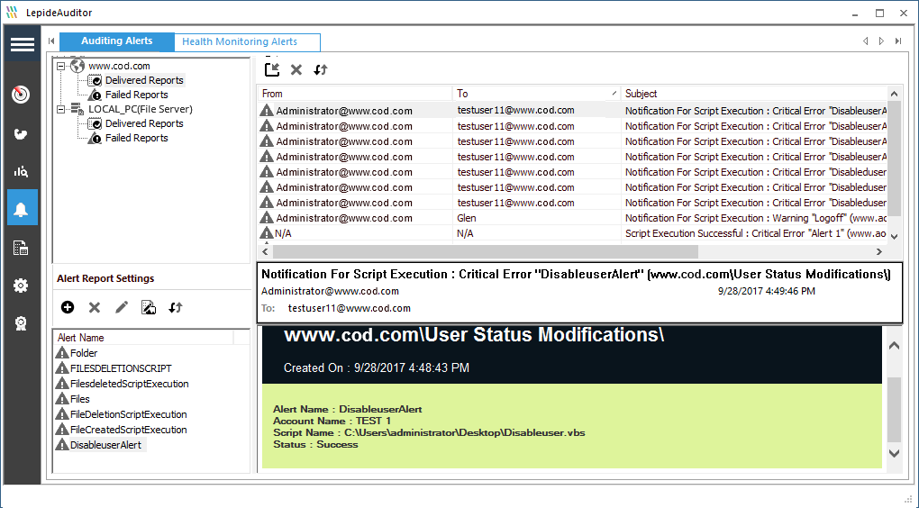
Task: Select Delivered Reports under LOCAL_PC
Action: (x=144, y=123)
